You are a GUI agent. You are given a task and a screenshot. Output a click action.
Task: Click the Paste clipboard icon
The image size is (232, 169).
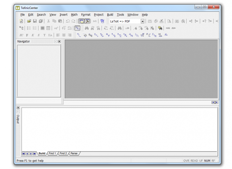[x=60, y=21]
